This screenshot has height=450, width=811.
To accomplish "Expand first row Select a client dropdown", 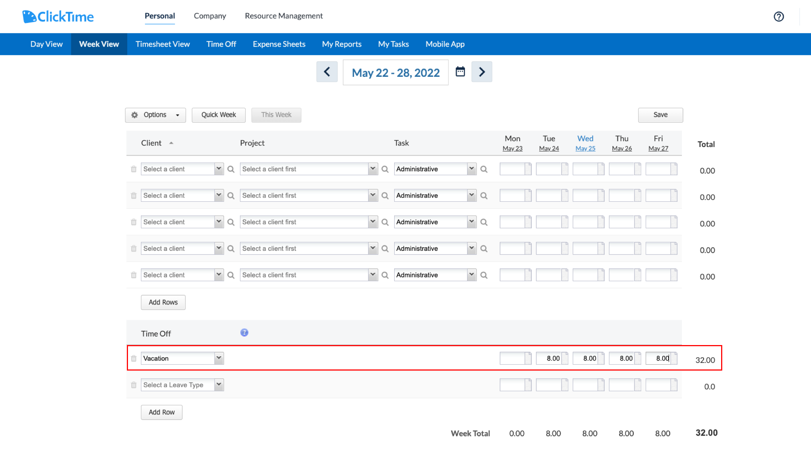I will click(x=219, y=169).
